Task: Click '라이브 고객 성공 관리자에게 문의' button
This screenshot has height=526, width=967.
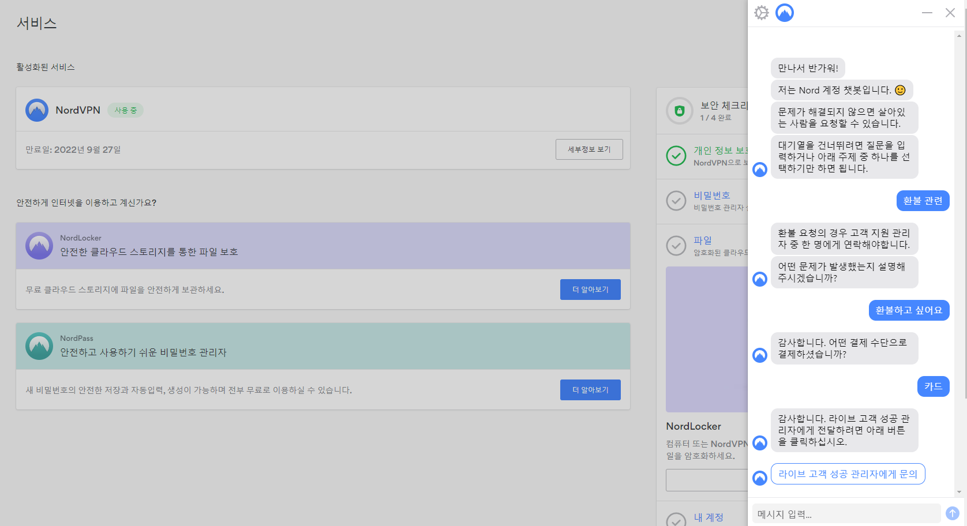Action: pyautogui.click(x=848, y=474)
